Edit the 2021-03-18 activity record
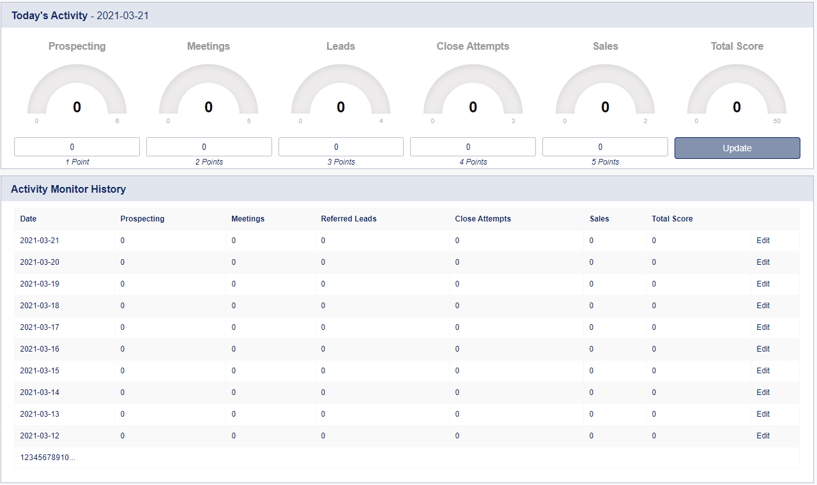 (763, 306)
